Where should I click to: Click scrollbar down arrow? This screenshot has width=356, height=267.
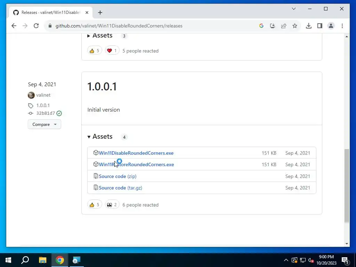[x=347, y=244]
